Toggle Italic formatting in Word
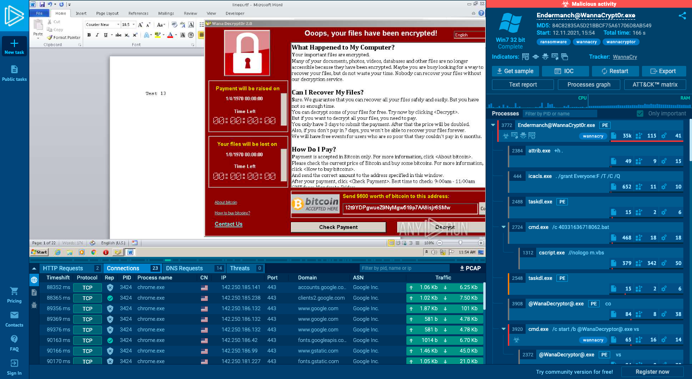The height and width of the screenshot is (379, 692). click(97, 35)
